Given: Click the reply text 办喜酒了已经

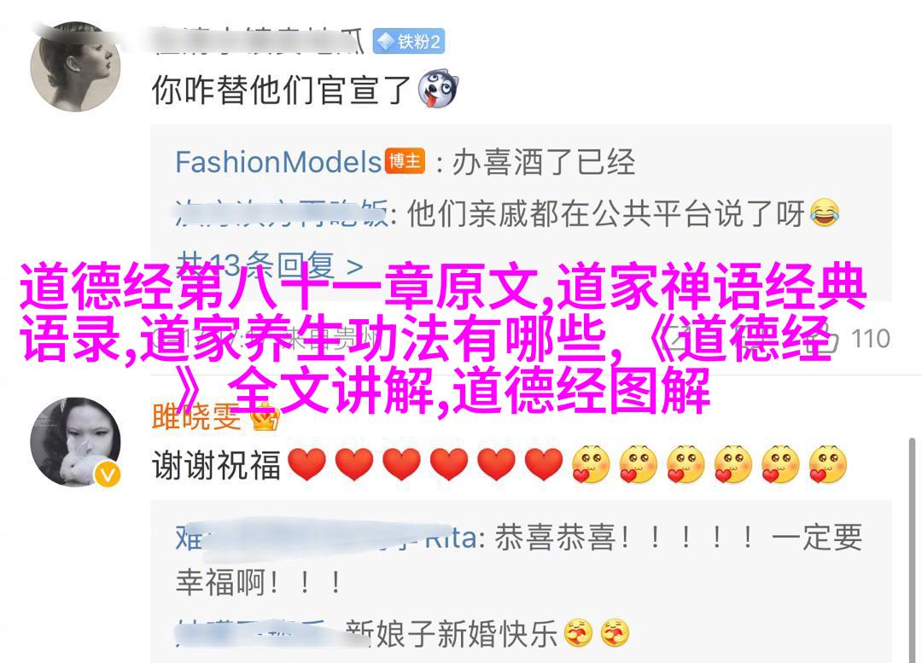Looking at the screenshot, I should click(543, 162).
